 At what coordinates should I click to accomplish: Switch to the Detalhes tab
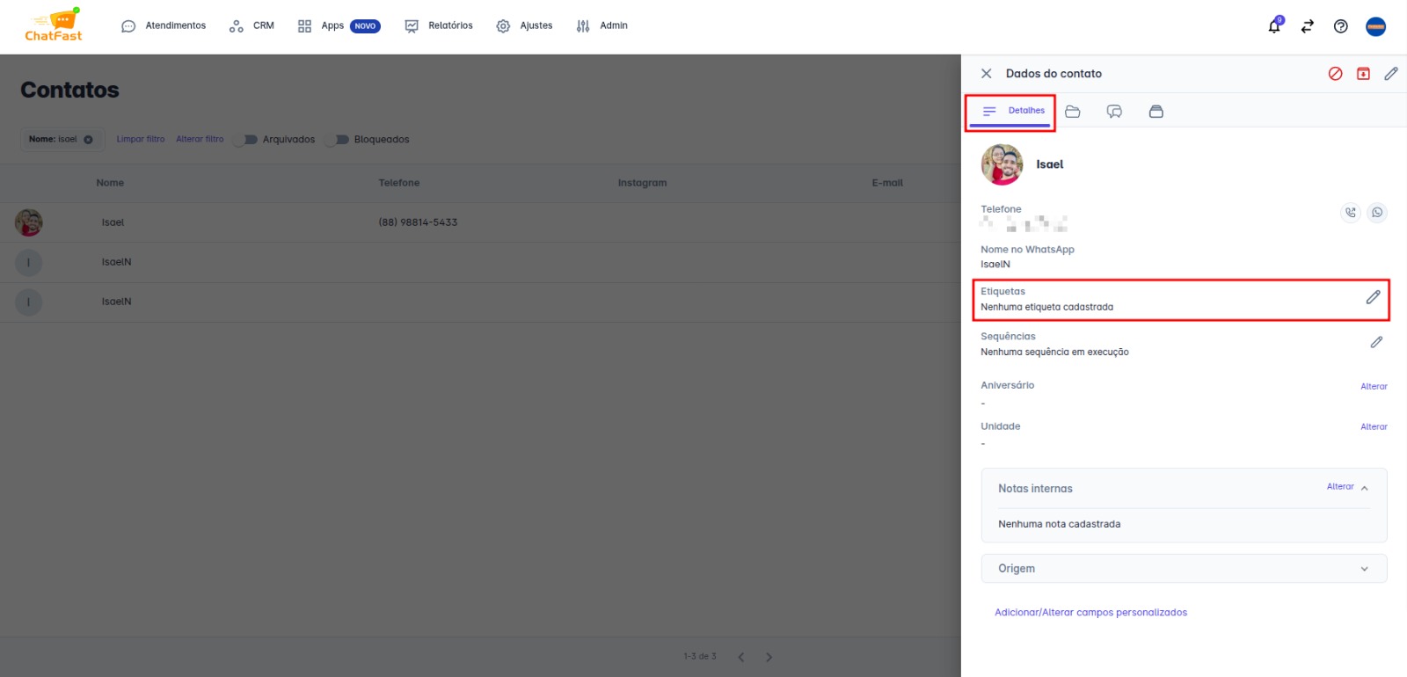point(1013,111)
